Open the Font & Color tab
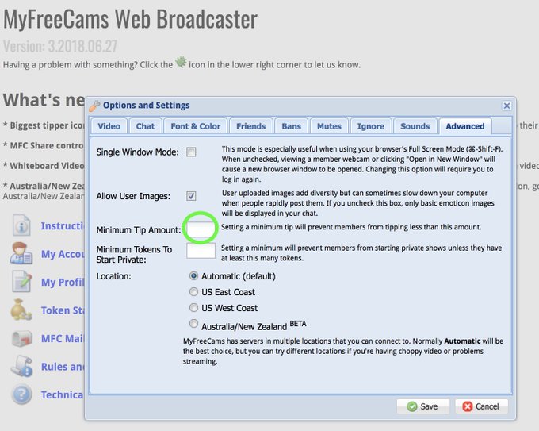This screenshot has height=431, width=539. click(x=195, y=126)
